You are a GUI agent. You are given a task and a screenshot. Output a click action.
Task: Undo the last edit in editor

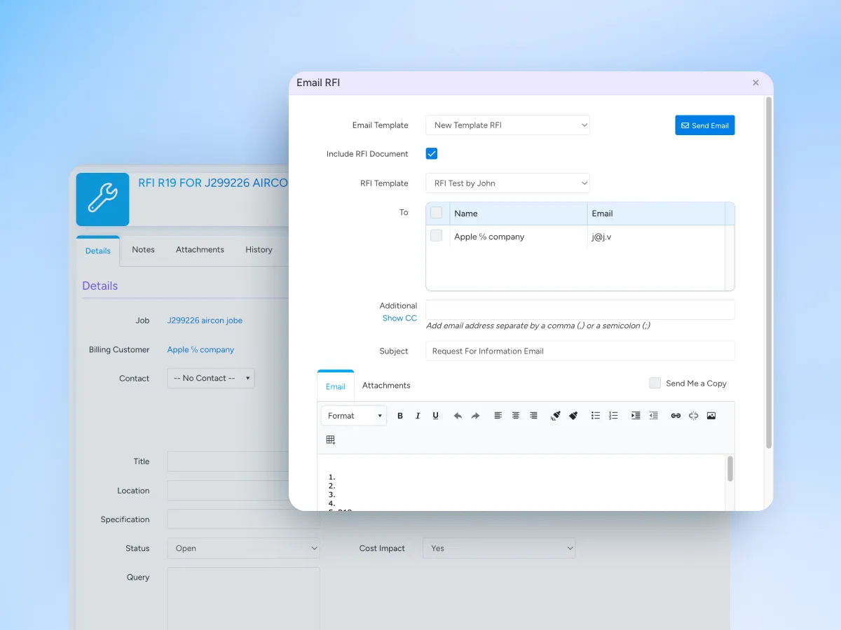[x=458, y=416]
